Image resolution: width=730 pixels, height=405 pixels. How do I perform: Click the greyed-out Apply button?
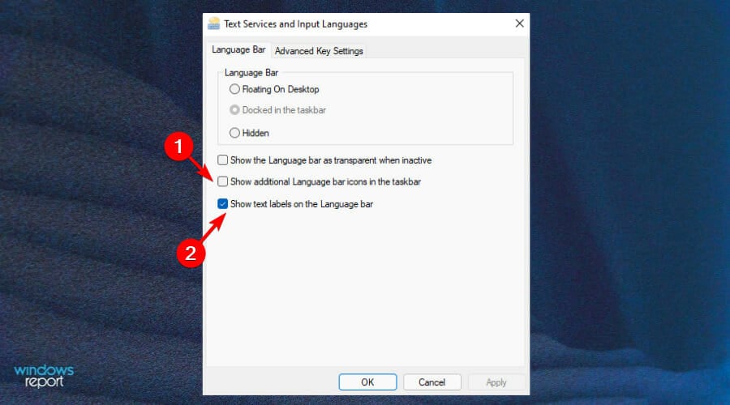(x=496, y=382)
